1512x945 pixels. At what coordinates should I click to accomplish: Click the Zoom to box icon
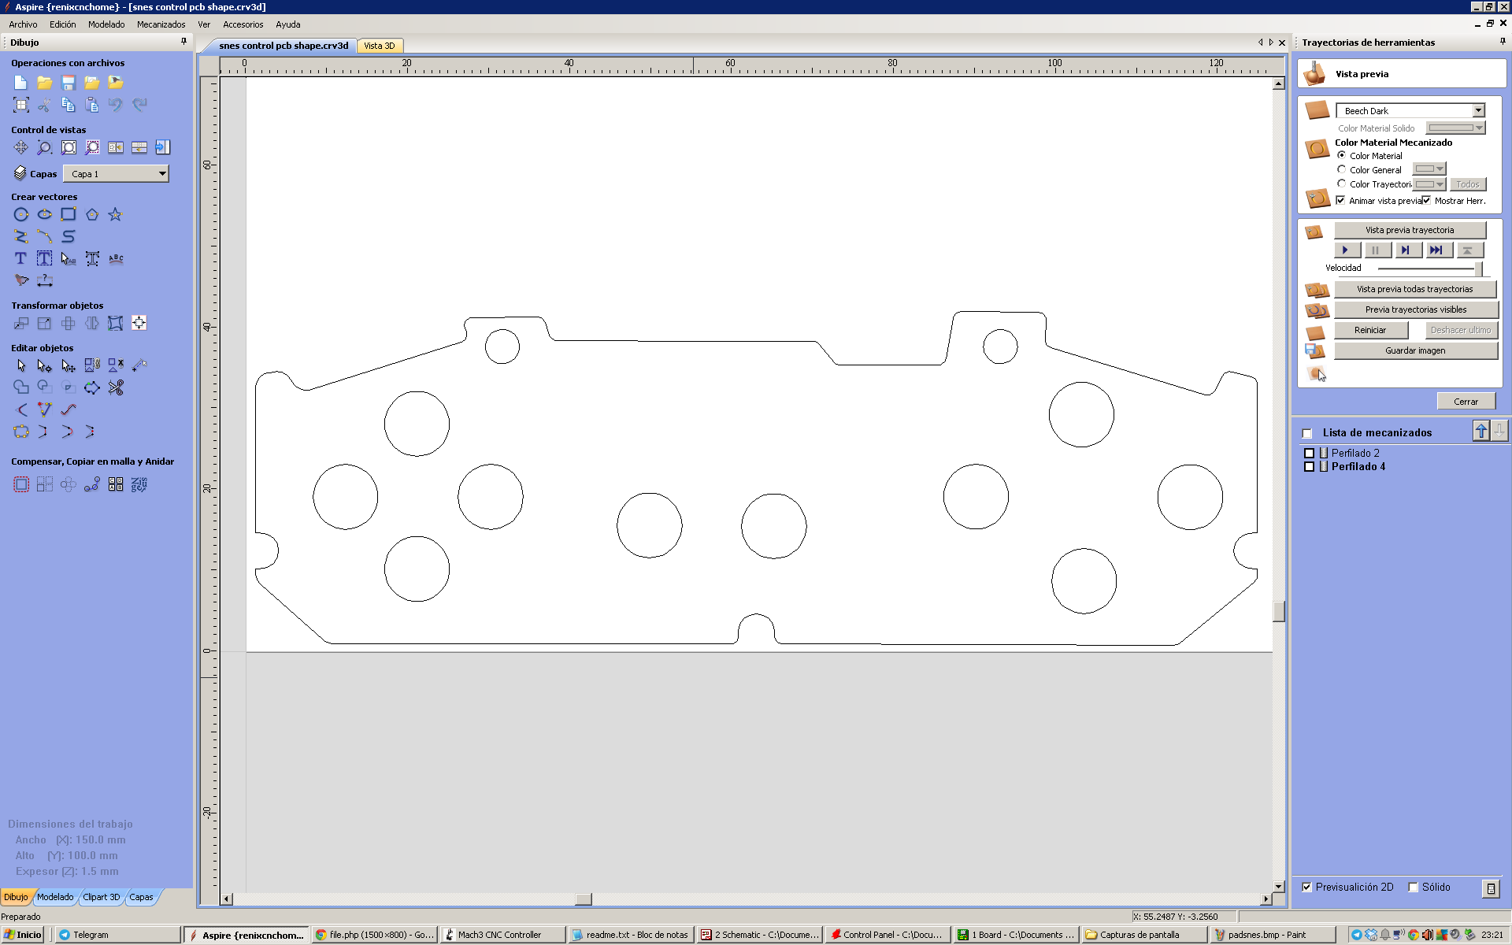point(44,147)
